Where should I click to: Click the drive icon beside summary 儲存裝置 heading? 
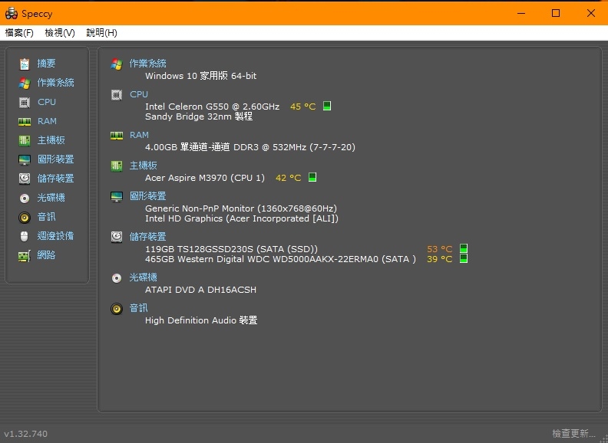(117, 237)
